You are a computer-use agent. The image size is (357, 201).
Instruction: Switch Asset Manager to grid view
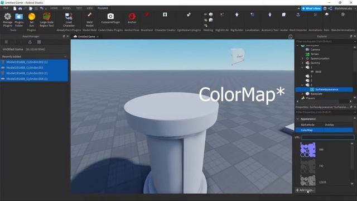coord(39,42)
